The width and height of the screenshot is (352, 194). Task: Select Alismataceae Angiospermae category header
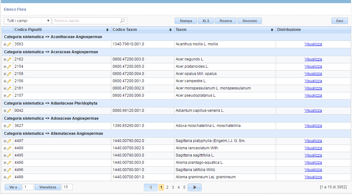176,134
